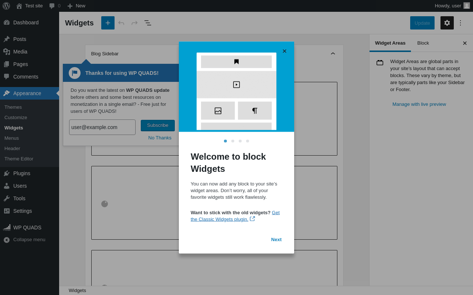The height and width of the screenshot is (295, 473).
Task: Click the Subscribe button
Action: pyautogui.click(x=158, y=125)
